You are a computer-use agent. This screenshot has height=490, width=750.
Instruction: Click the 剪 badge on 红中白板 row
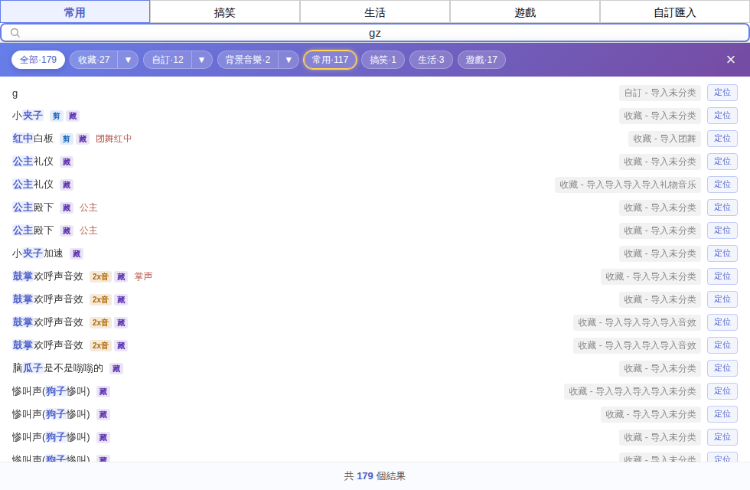(x=67, y=139)
